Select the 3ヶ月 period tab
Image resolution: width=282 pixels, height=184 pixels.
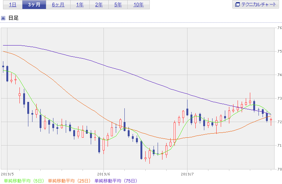[x=34, y=5]
